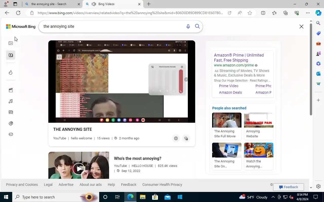Add sidebar app plus icon
This screenshot has height=202, width=324.
[x=318, y=100]
